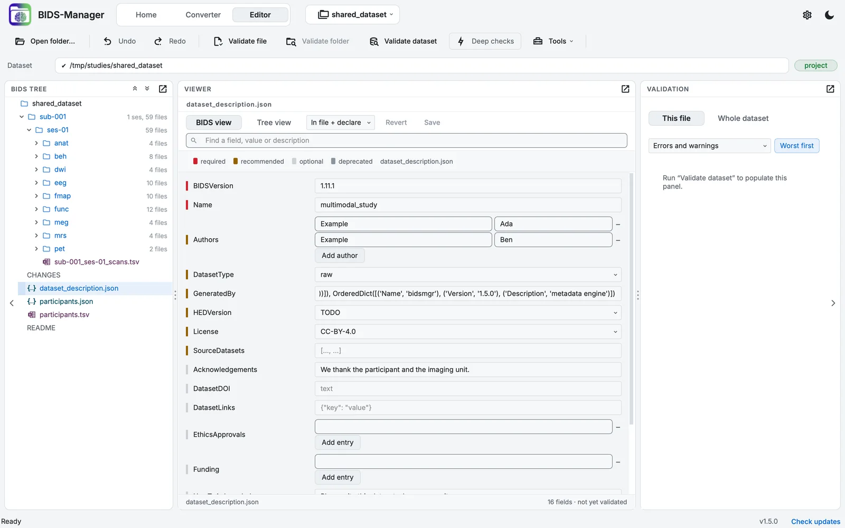Remove the Ada author row
The width and height of the screenshot is (845, 528).
[x=618, y=224]
